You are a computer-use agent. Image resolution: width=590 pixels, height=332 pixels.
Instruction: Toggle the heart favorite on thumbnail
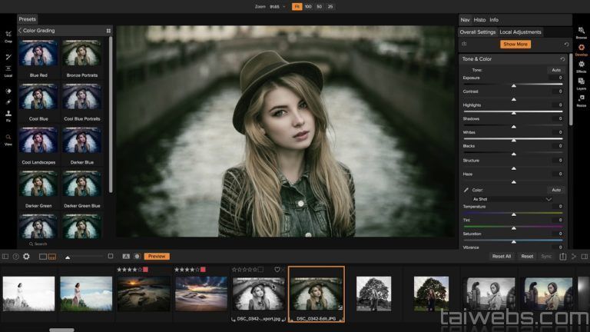coord(277,270)
